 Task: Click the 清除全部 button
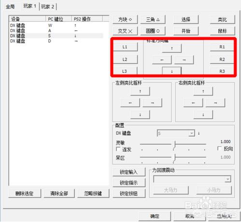pyautogui.click(x=59, y=193)
